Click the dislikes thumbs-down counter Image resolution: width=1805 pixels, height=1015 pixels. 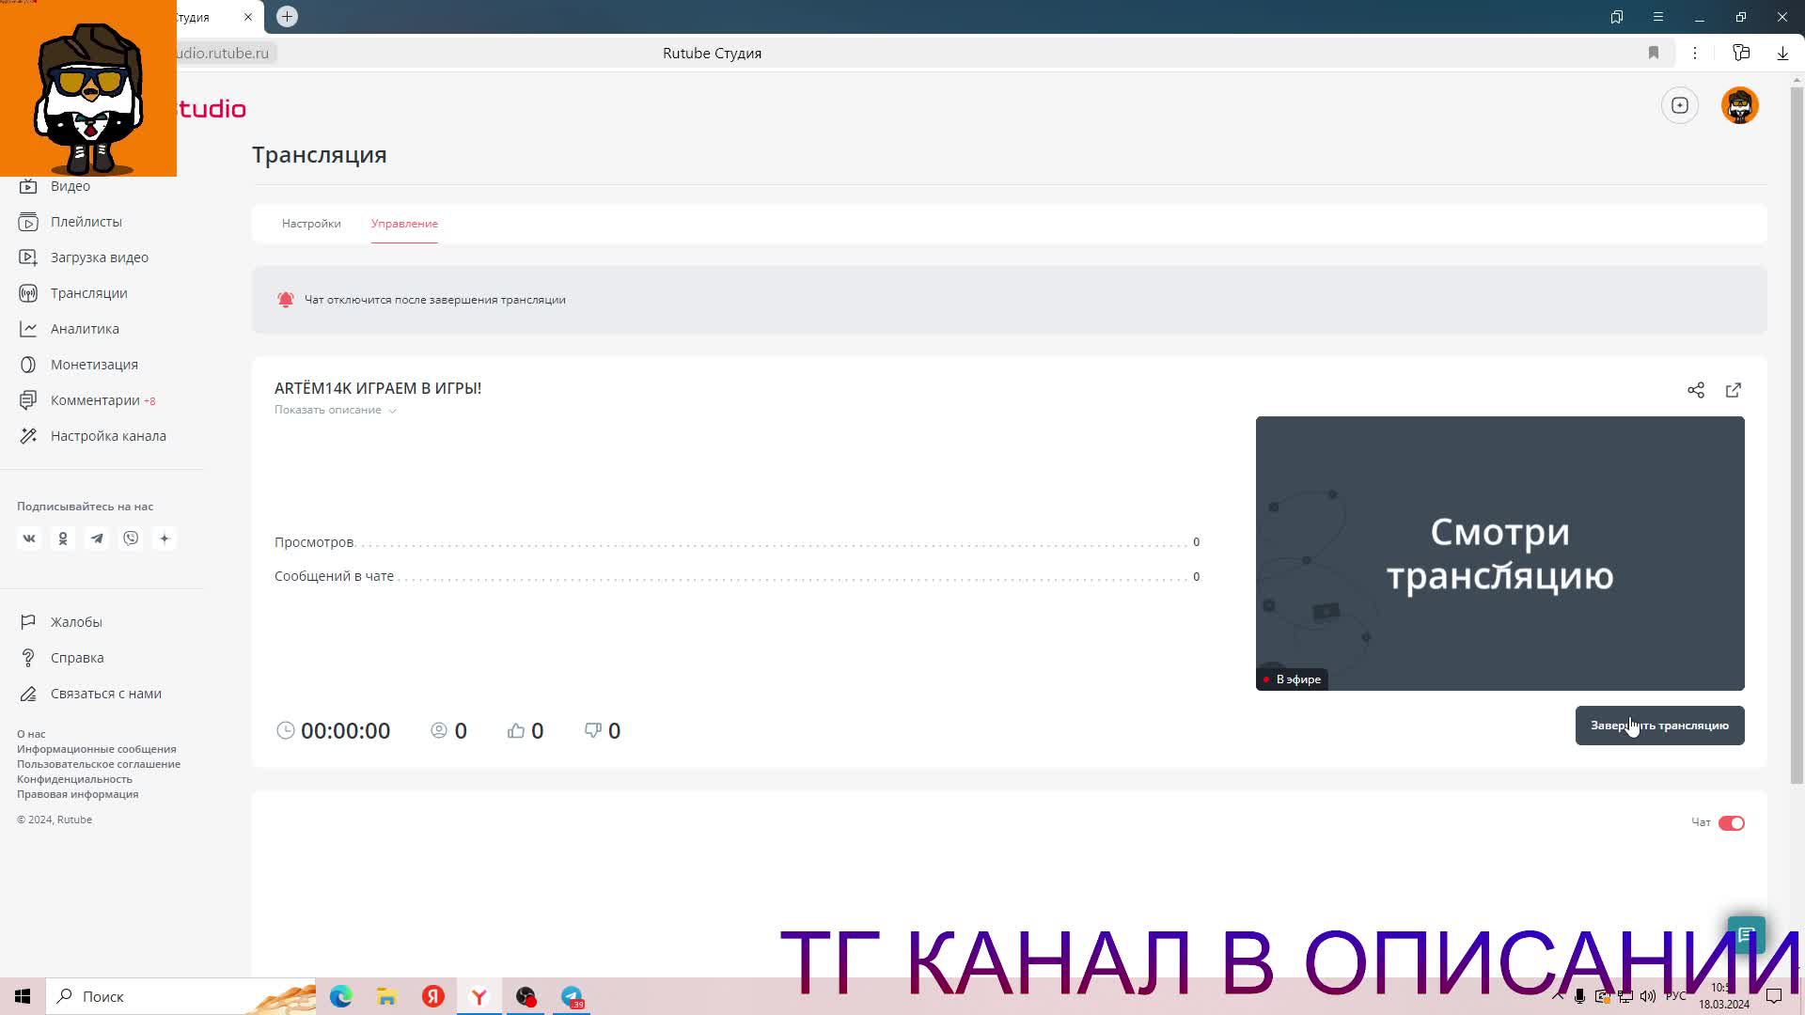pyautogui.click(x=603, y=731)
